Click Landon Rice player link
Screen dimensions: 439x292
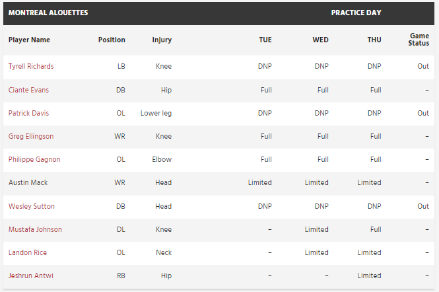coord(28,252)
